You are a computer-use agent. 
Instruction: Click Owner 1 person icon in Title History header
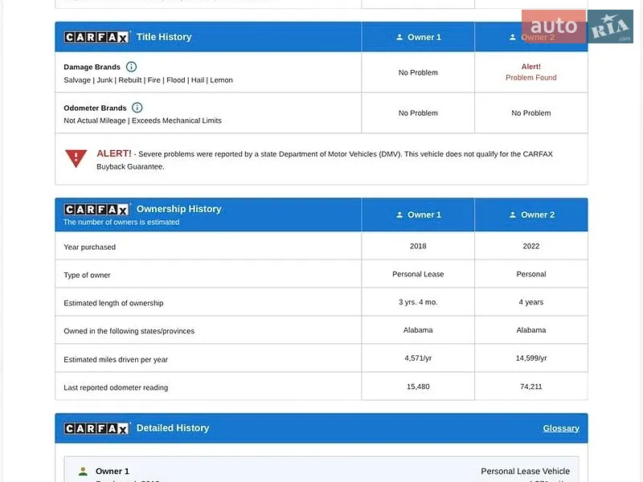399,37
